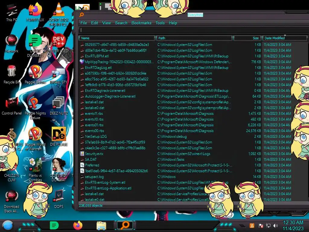
Task: Select the setupact.log file icon
Action: [x=82, y=176]
